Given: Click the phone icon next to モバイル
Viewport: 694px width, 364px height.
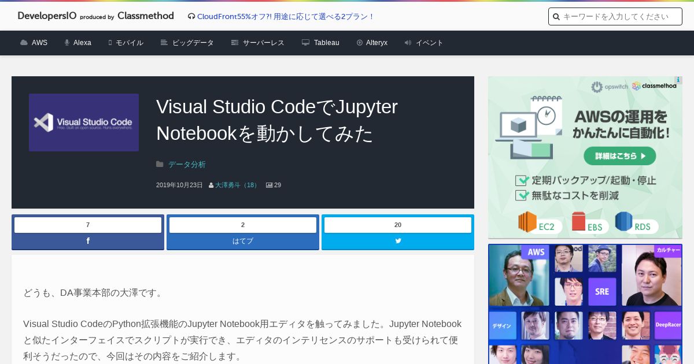Looking at the screenshot, I should (x=110, y=43).
